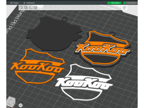Select the dimmed Cut tool icon
Screen dimensions: 144x108
tap(78, 7)
